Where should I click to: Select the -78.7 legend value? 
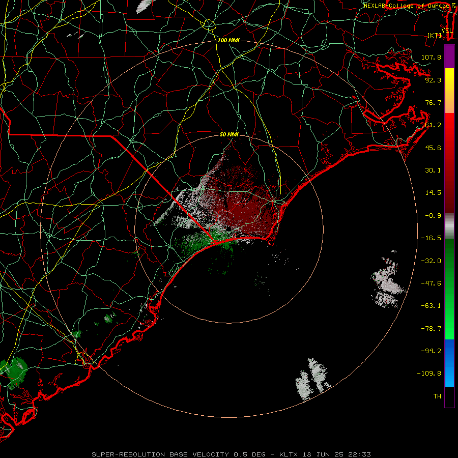click(431, 329)
